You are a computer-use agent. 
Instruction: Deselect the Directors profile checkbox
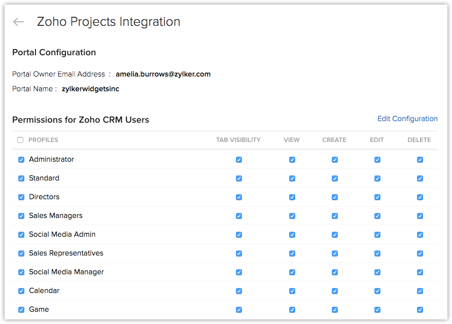tap(21, 197)
